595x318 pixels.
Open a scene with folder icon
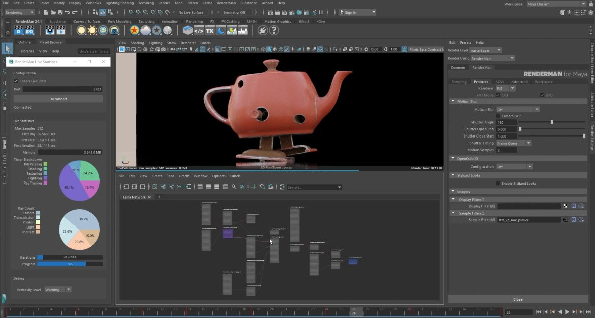pos(52,12)
